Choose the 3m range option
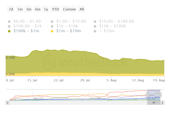This screenshot has height=113, width=170. click(x=29, y=9)
